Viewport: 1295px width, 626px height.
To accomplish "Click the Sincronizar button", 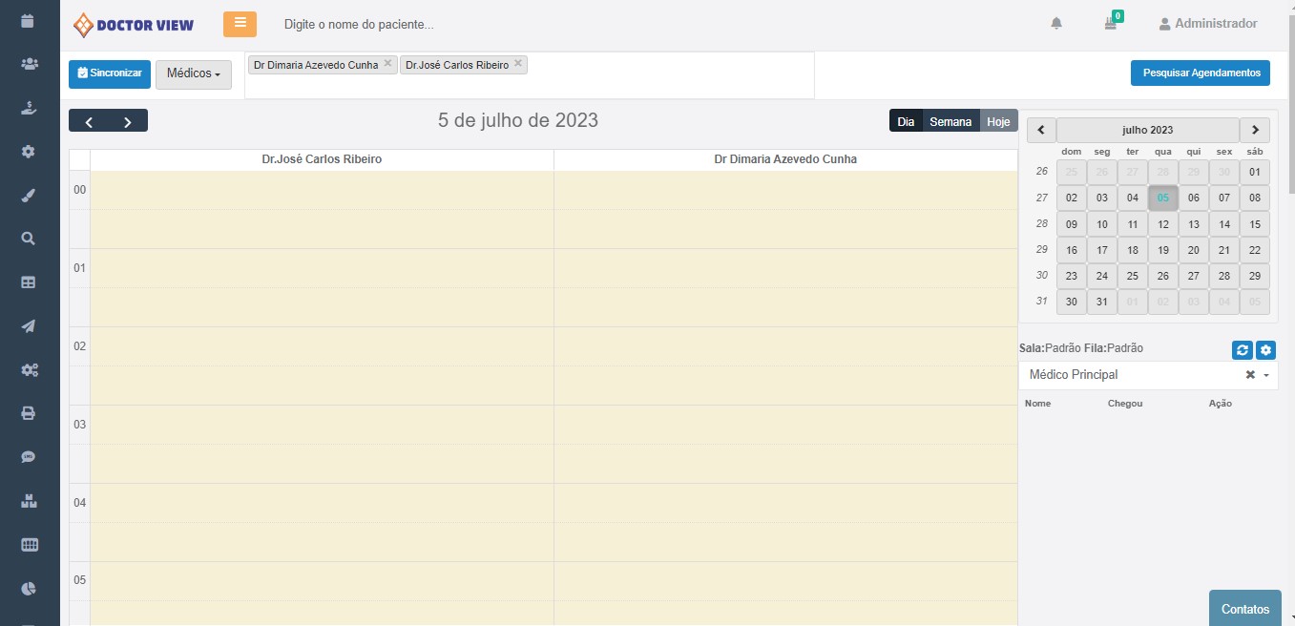I will click(x=110, y=73).
